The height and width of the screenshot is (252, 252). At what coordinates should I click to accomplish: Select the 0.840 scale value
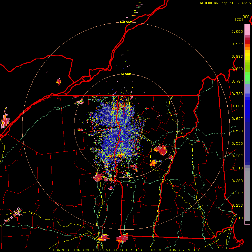pyautogui.click(x=237, y=69)
